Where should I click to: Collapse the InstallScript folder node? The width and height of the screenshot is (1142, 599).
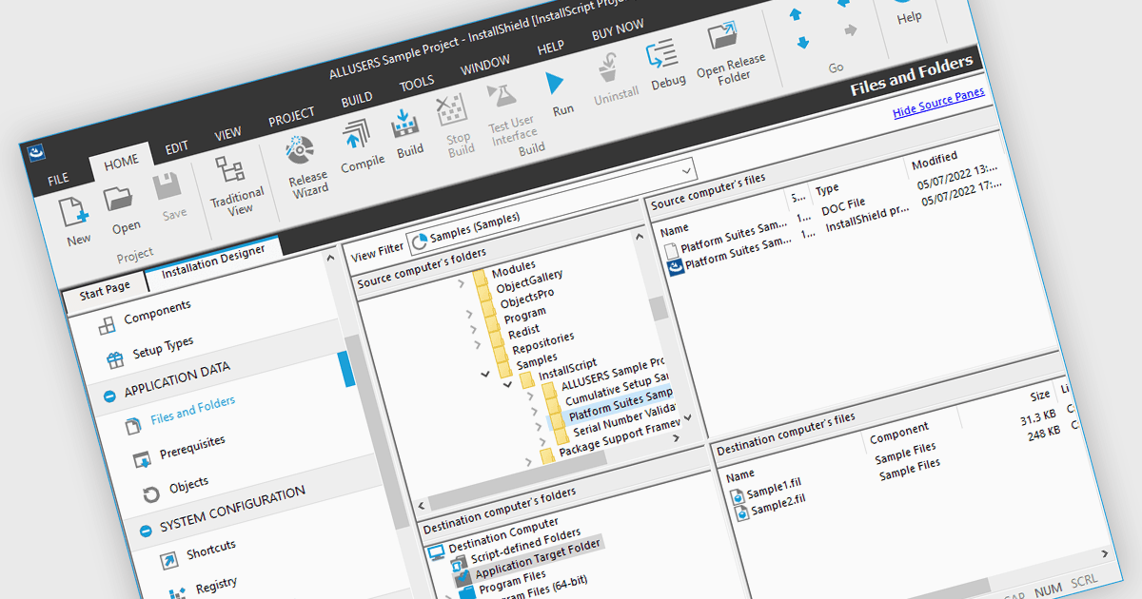(507, 385)
